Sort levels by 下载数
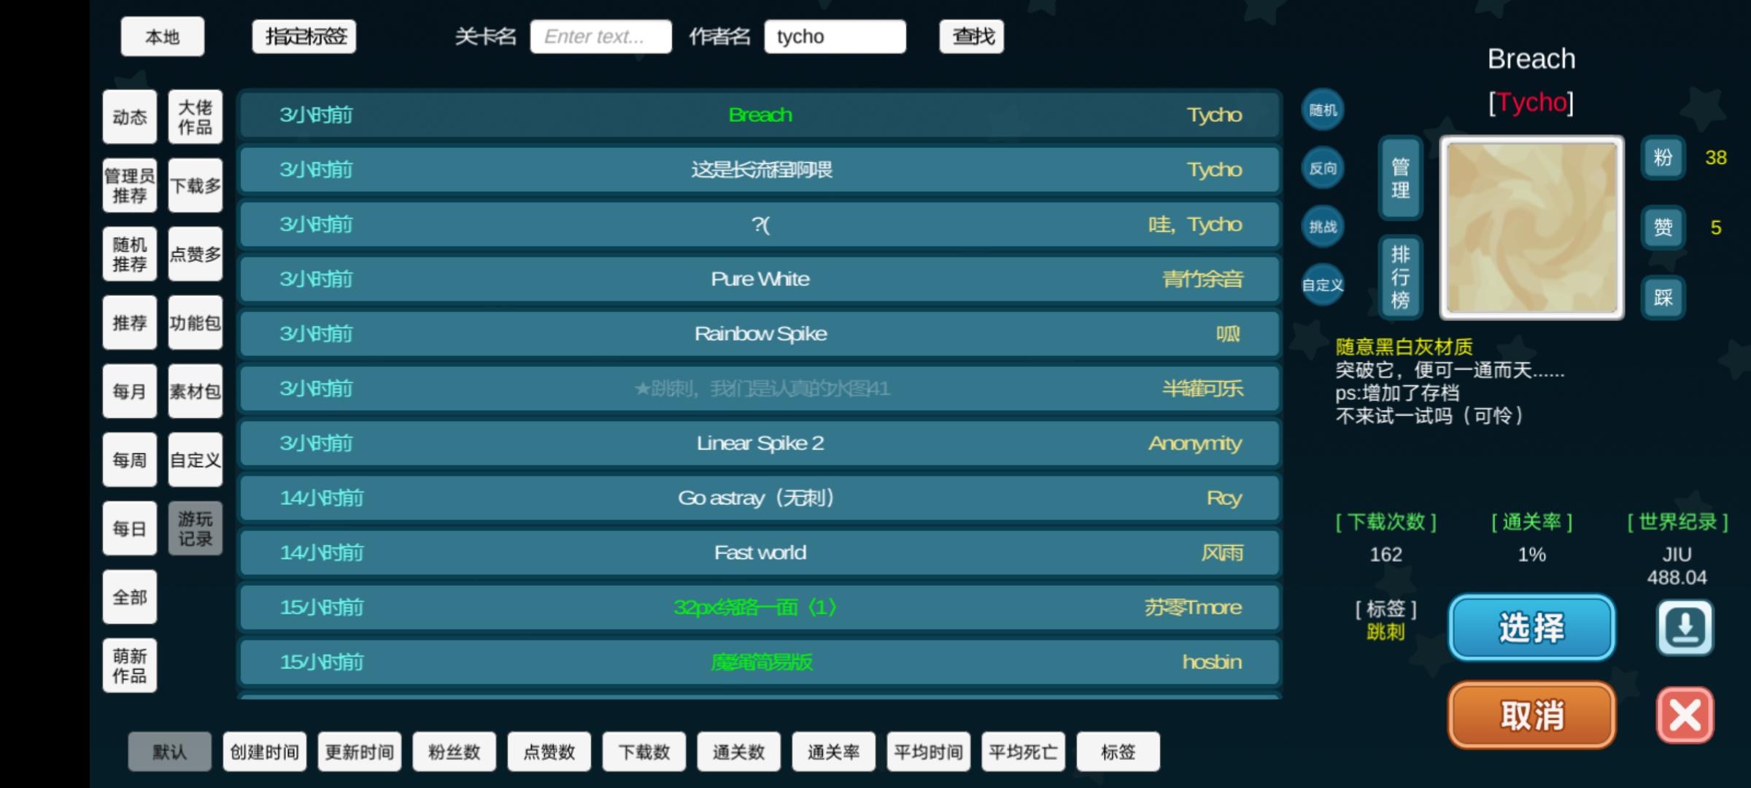This screenshot has height=788, width=1751. (643, 752)
